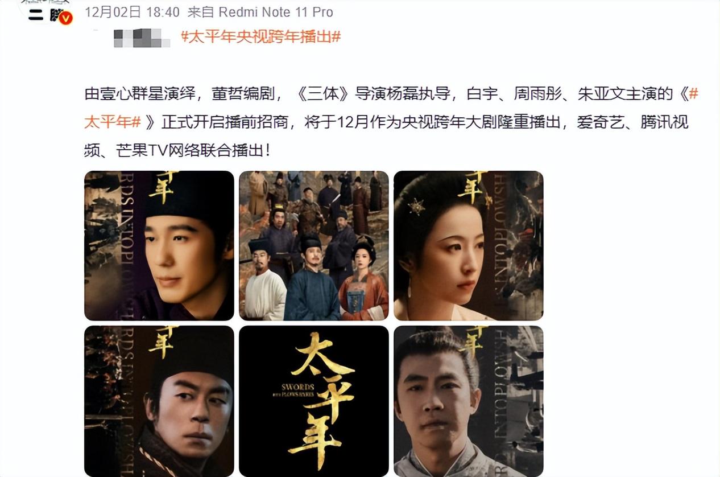Click the Redmi Note 11 Pro source
This screenshot has width=720, height=477.
[276, 12]
